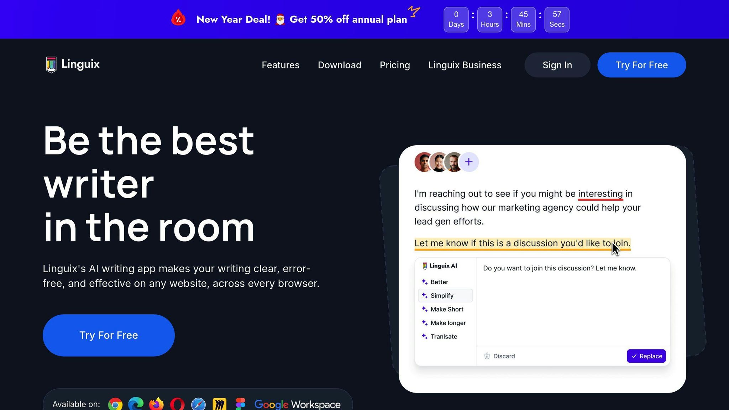
Task: Click Discard with trash icon
Action: pos(499,356)
